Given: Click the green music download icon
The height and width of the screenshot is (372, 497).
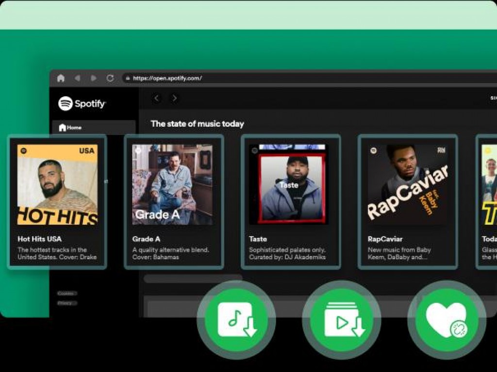Looking at the screenshot, I should 237,319.
